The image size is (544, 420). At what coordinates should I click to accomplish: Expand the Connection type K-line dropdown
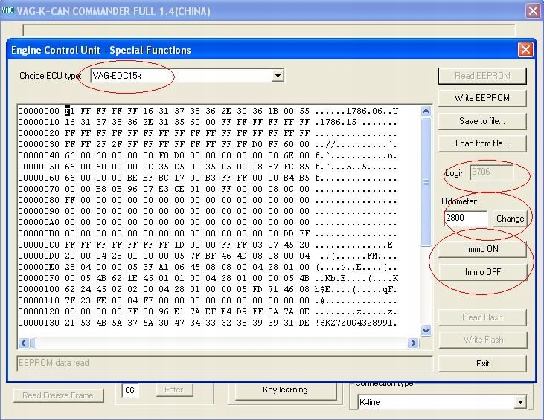pyautogui.click(x=521, y=402)
